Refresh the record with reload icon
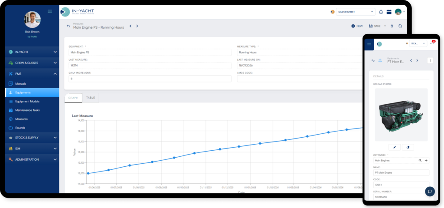This screenshot has width=444, height=208. coord(400,26)
